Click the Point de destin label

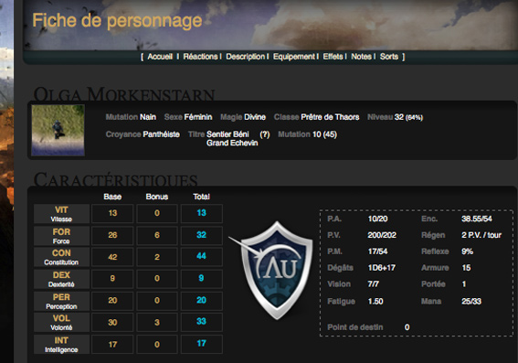pos(355,327)
